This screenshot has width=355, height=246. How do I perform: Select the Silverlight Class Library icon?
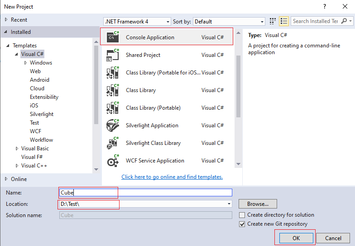pos(113,143)
